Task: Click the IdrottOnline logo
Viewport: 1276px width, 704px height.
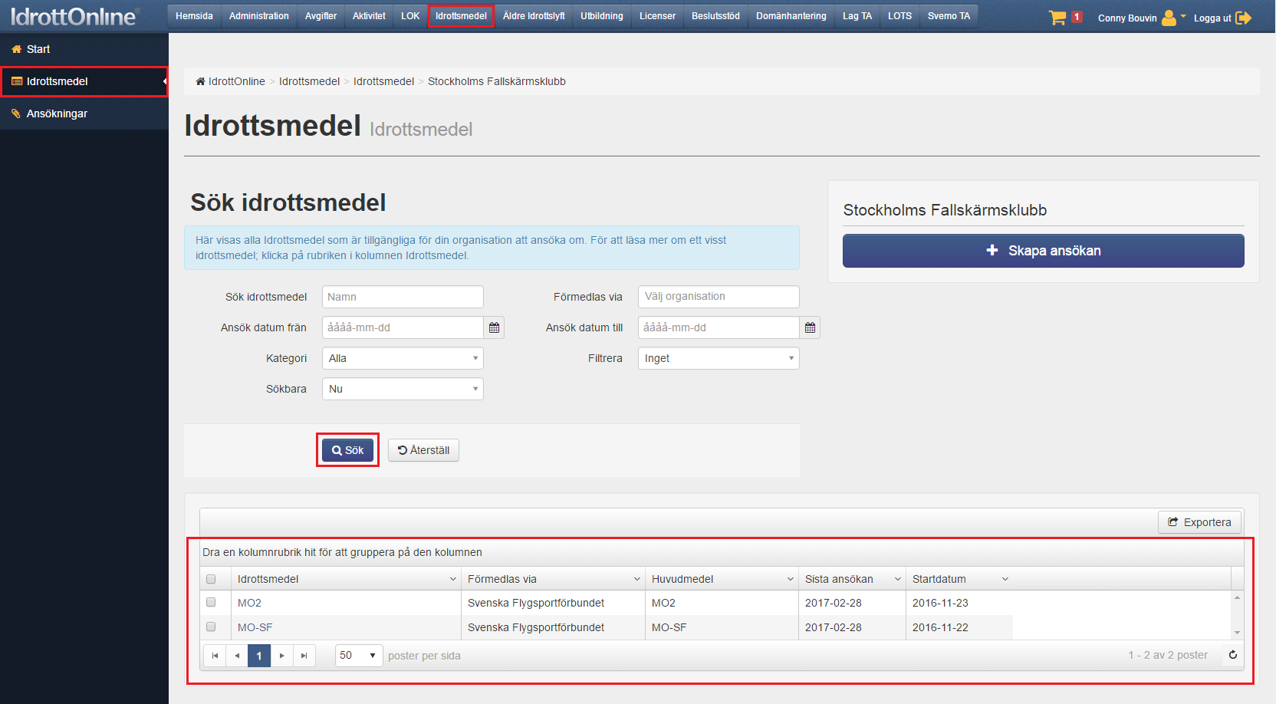Action: tap(74, 16)
